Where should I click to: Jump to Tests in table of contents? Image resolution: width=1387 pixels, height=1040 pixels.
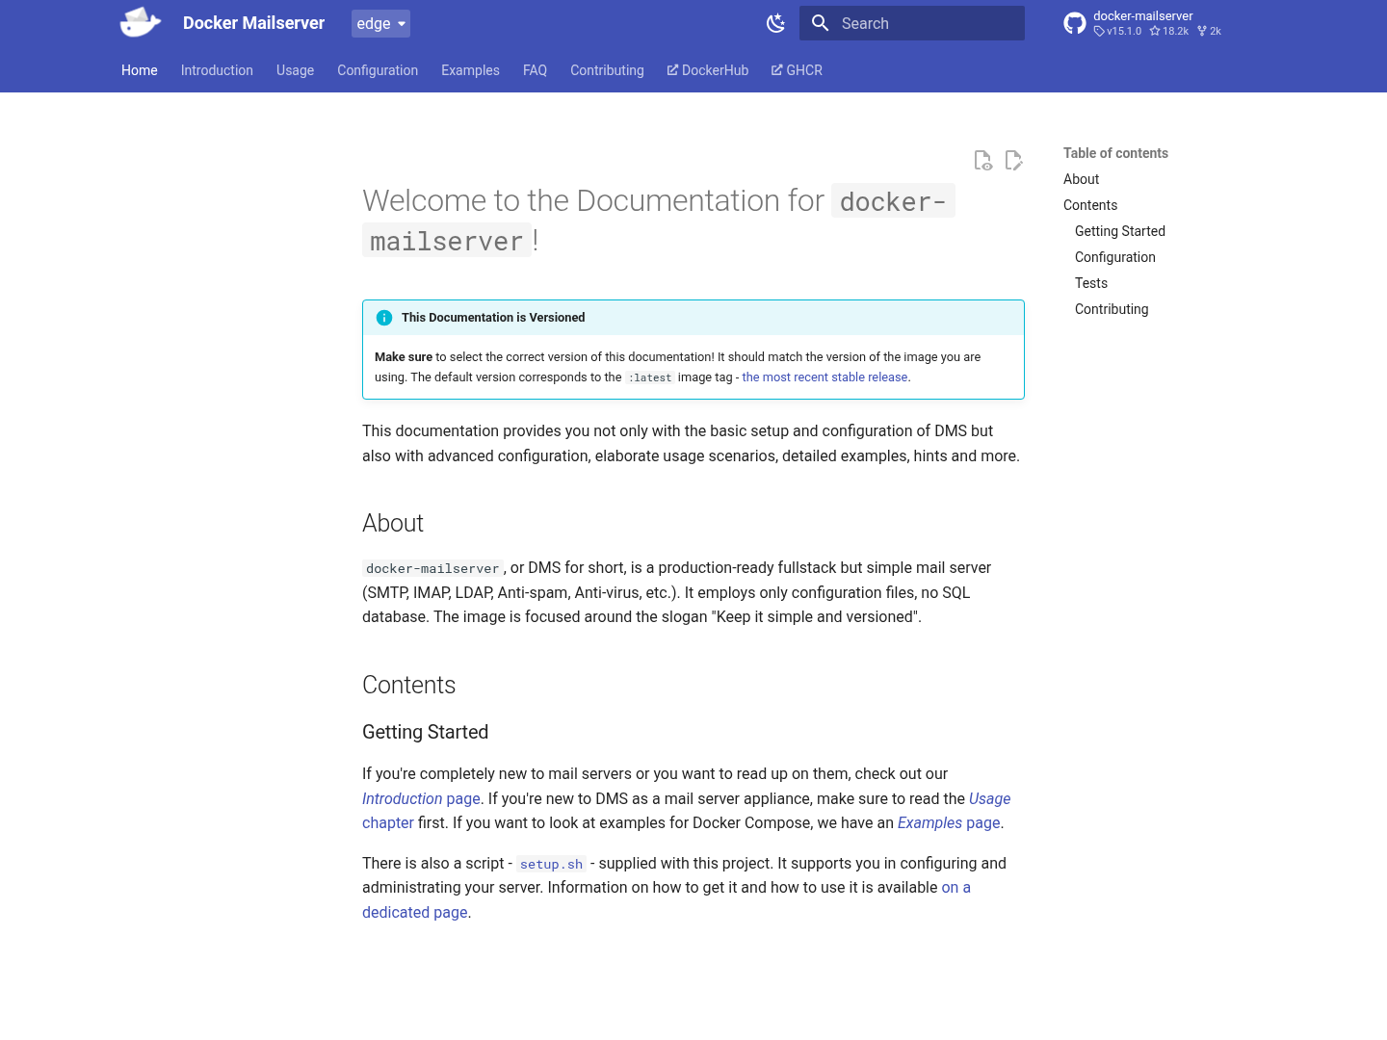point(1091,283)
